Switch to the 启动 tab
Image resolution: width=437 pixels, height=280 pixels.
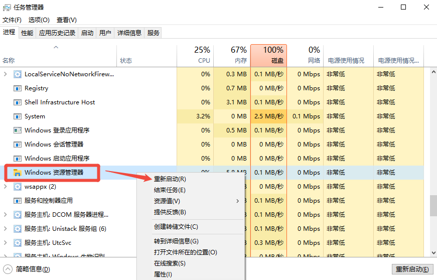tap(87, 33)
